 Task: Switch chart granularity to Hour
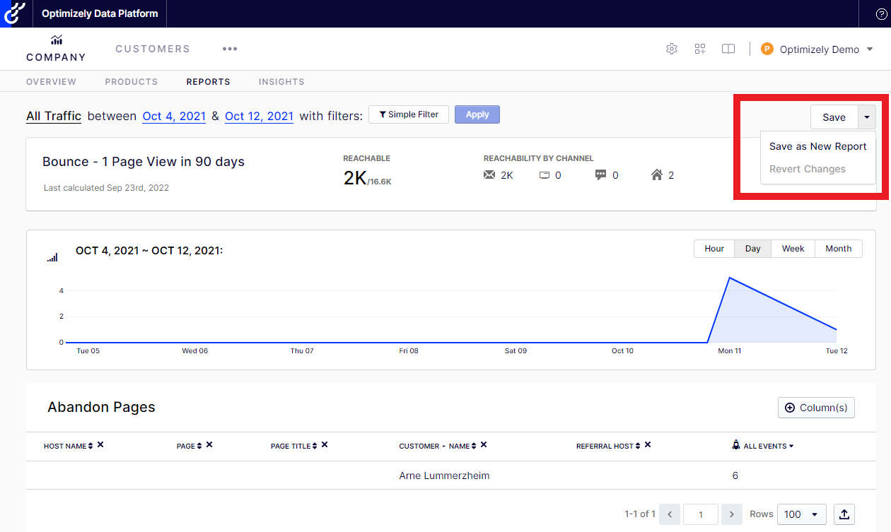(x=714, y=249)
